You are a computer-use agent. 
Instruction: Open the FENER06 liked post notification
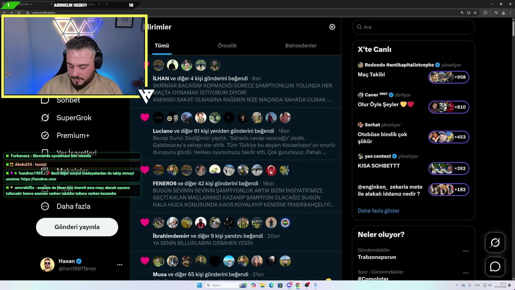click(236, 186)
